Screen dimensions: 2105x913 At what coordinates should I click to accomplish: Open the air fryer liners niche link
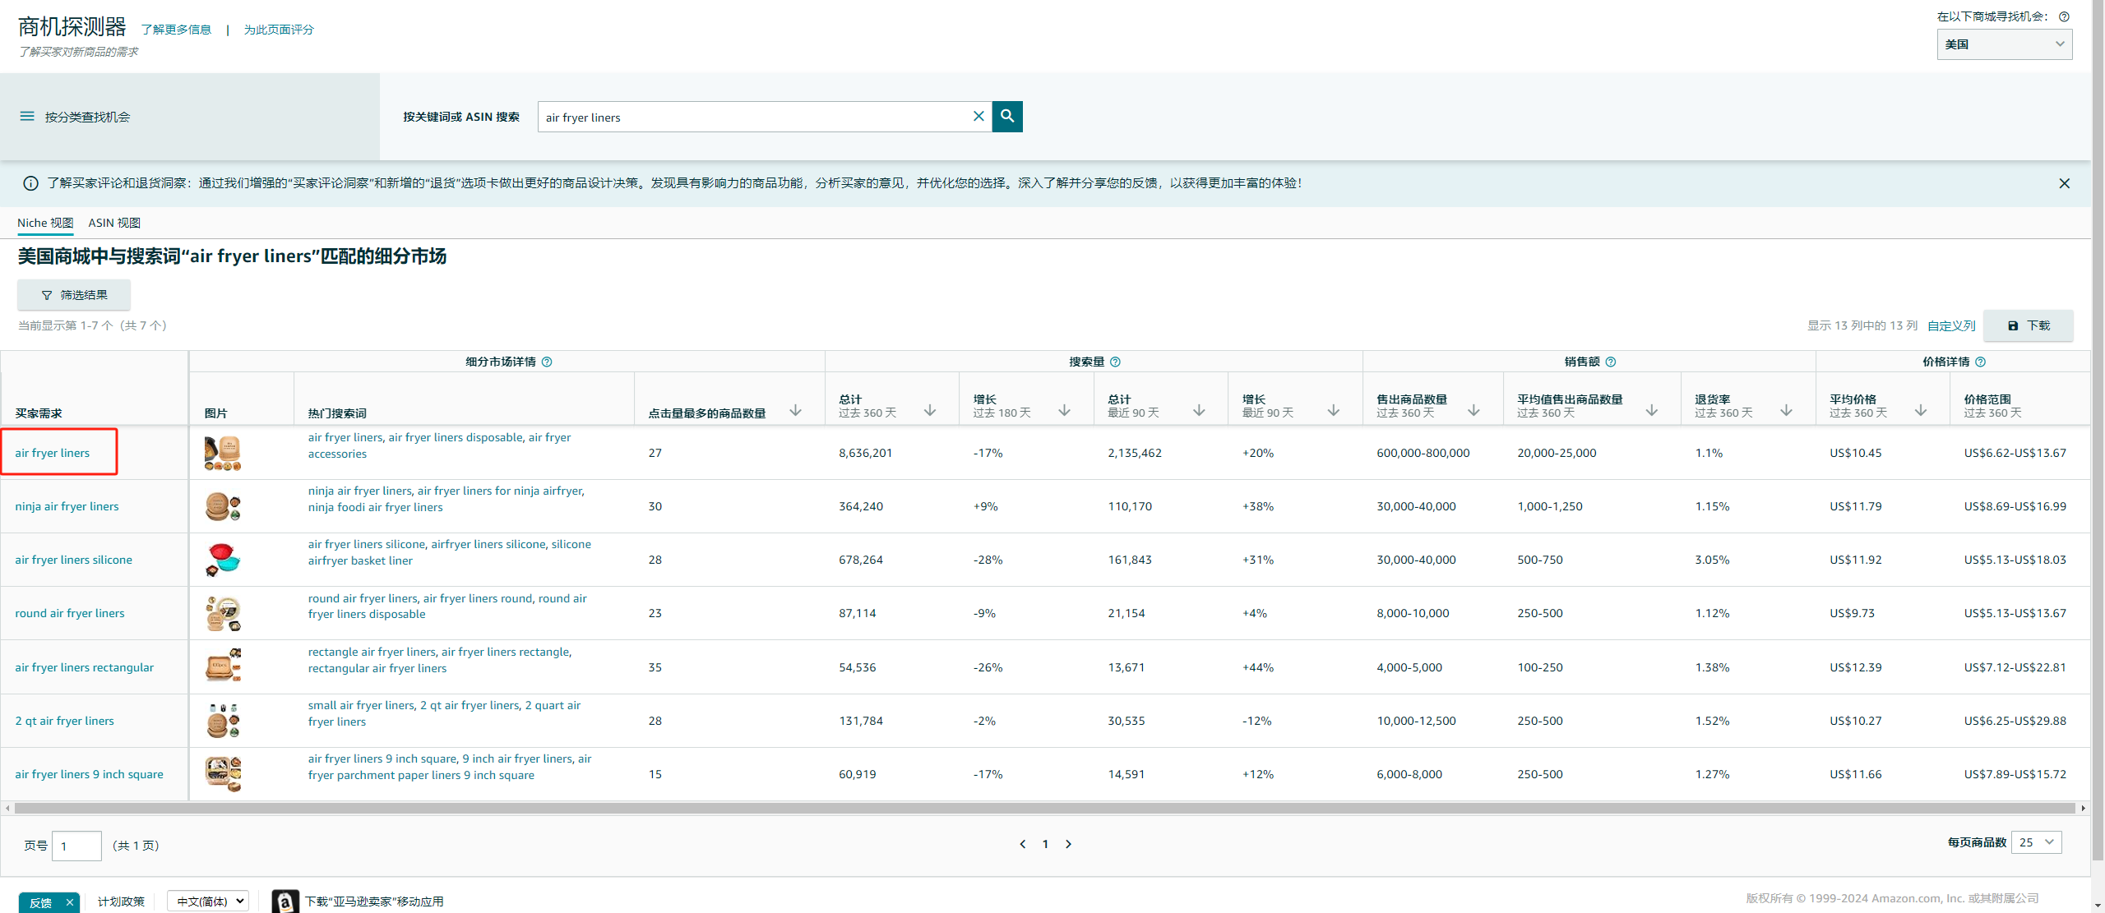(x=52, y=452)
